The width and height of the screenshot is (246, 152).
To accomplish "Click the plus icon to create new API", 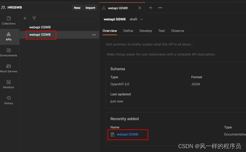I will [25, 18].
